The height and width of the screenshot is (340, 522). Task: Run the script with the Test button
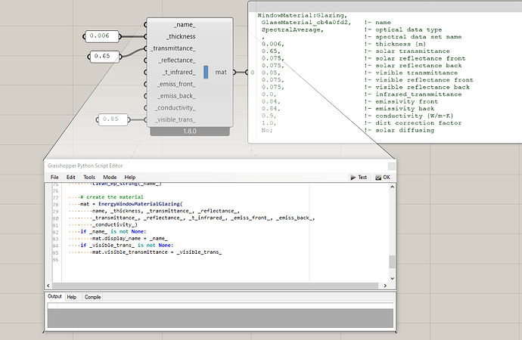pyautogui.click(x=359, y=177)
